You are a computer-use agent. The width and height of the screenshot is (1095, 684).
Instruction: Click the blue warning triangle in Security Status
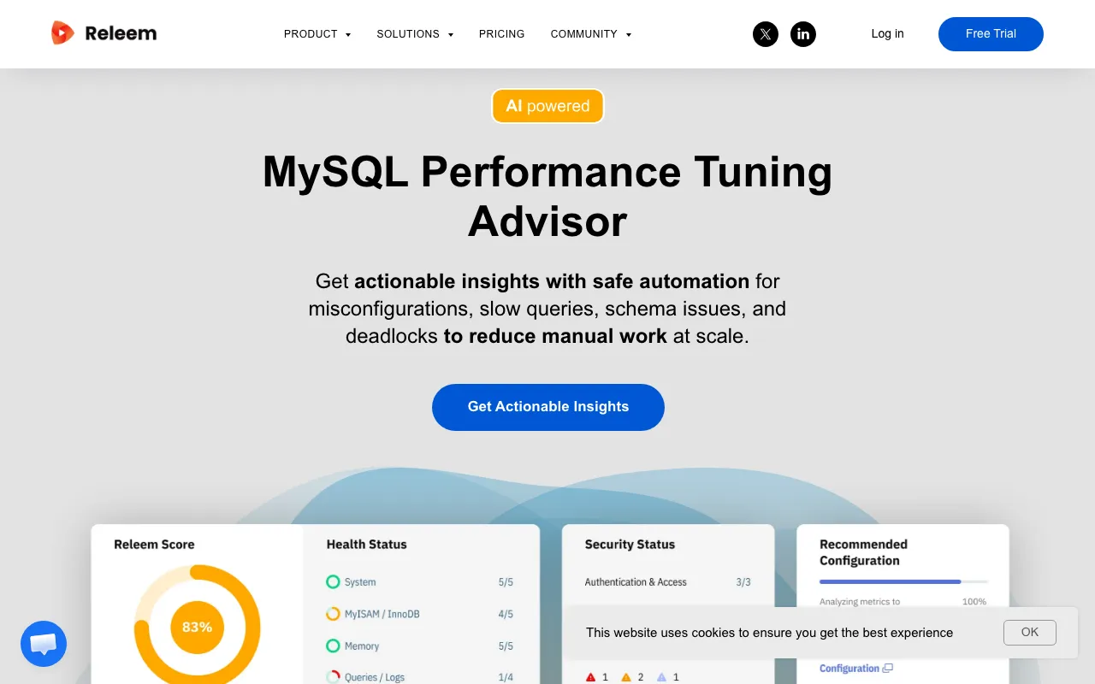661,677
